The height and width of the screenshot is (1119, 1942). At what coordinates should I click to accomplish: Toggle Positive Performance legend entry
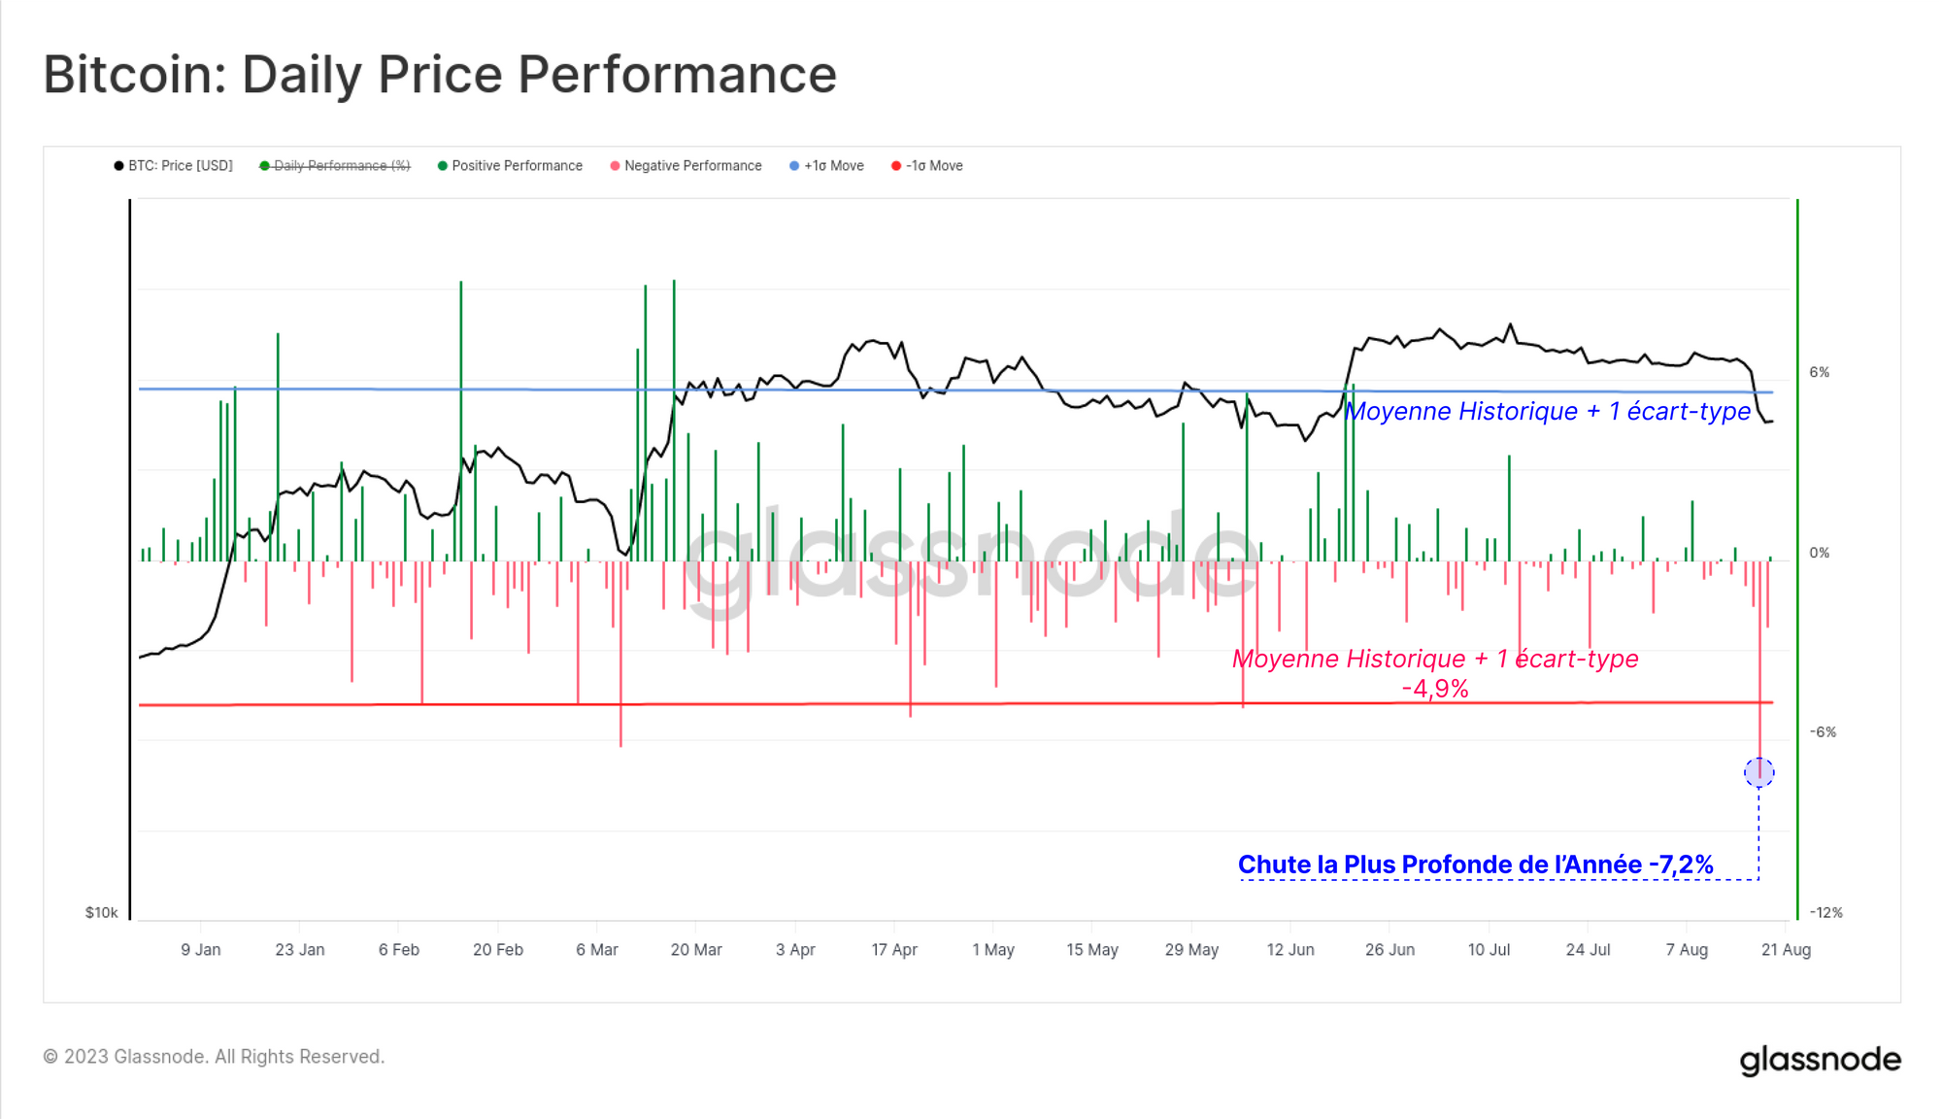(517, 166)
